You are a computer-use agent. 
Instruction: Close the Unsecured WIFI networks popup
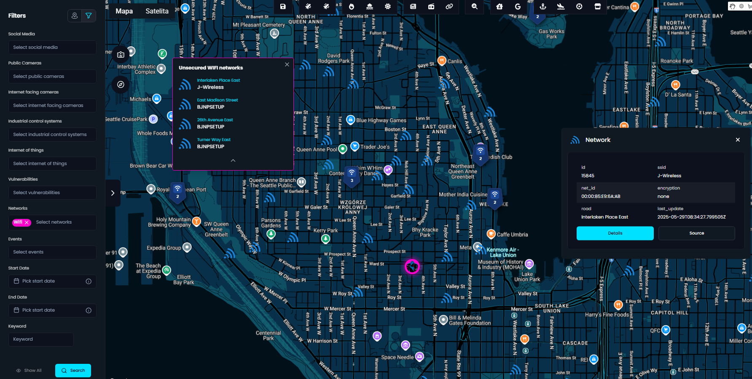click(x=287, y=64)
